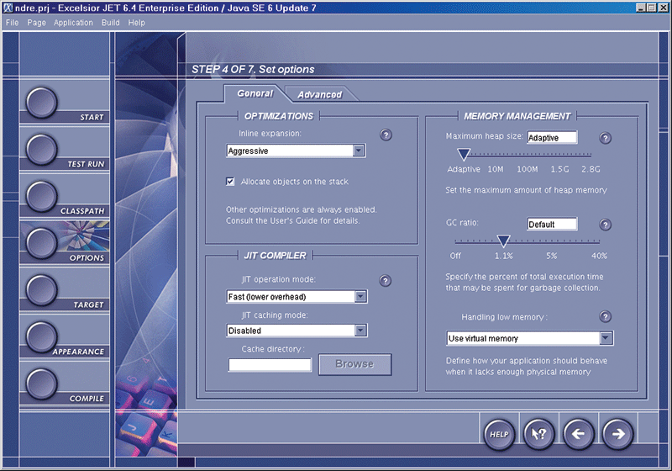Viewport: 672px width, 471px height.
Task: Go to next page with right arrow
Action: pos(618,434)
